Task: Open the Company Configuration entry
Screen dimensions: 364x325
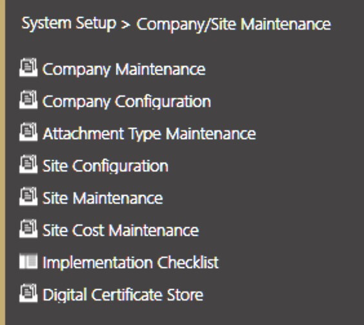Action: pos(126,102)
